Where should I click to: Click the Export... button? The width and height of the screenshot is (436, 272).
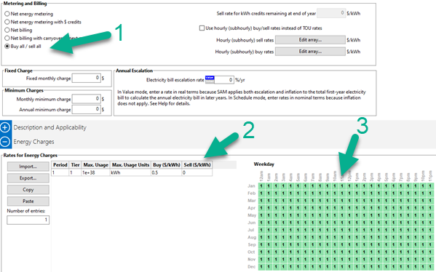coord(28,177)
